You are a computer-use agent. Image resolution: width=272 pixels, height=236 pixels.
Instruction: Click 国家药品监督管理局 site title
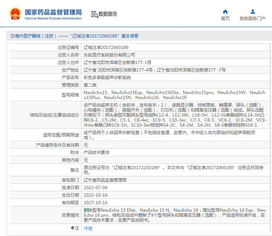coord(53,13)
